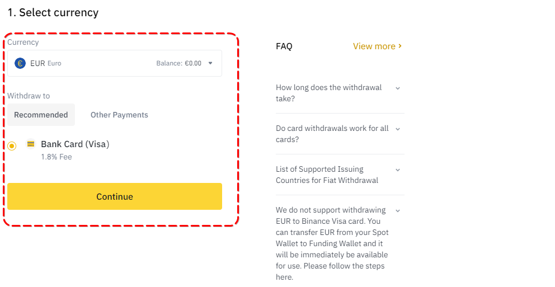The height and width of the screenshot is (287, 555).
Task: Click 'Do card withdrawals work for all cards?'
Action: point(332,134)
